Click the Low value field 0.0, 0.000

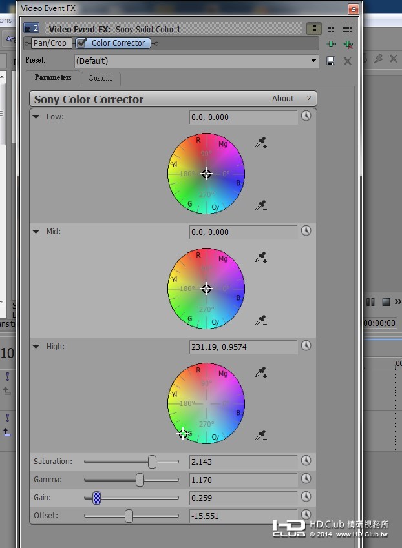click(x=244, y=117)
